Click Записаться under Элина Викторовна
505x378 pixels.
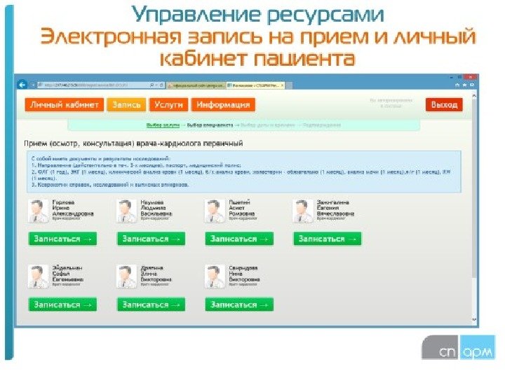151,304
